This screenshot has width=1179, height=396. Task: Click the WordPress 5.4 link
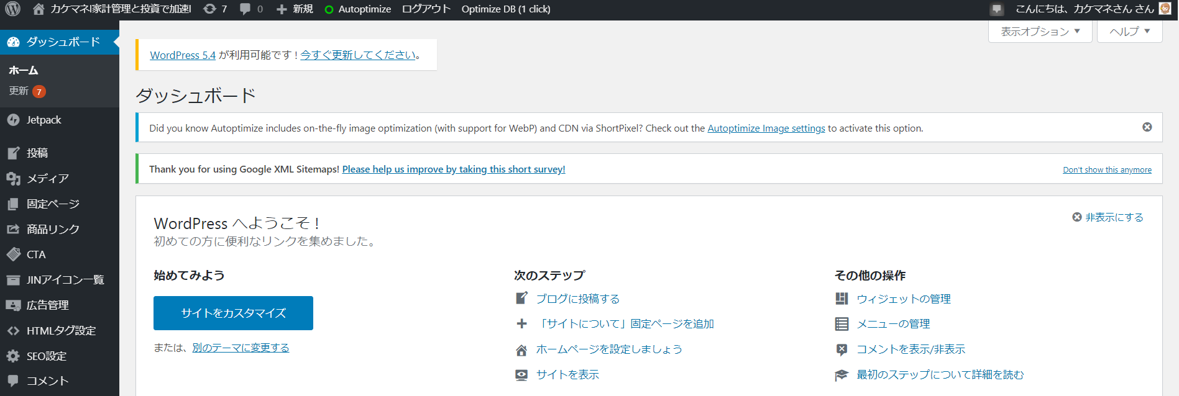tap(183, 55)
